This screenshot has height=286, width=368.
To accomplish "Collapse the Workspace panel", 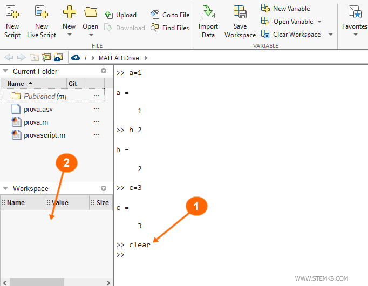I will (5, 188).
